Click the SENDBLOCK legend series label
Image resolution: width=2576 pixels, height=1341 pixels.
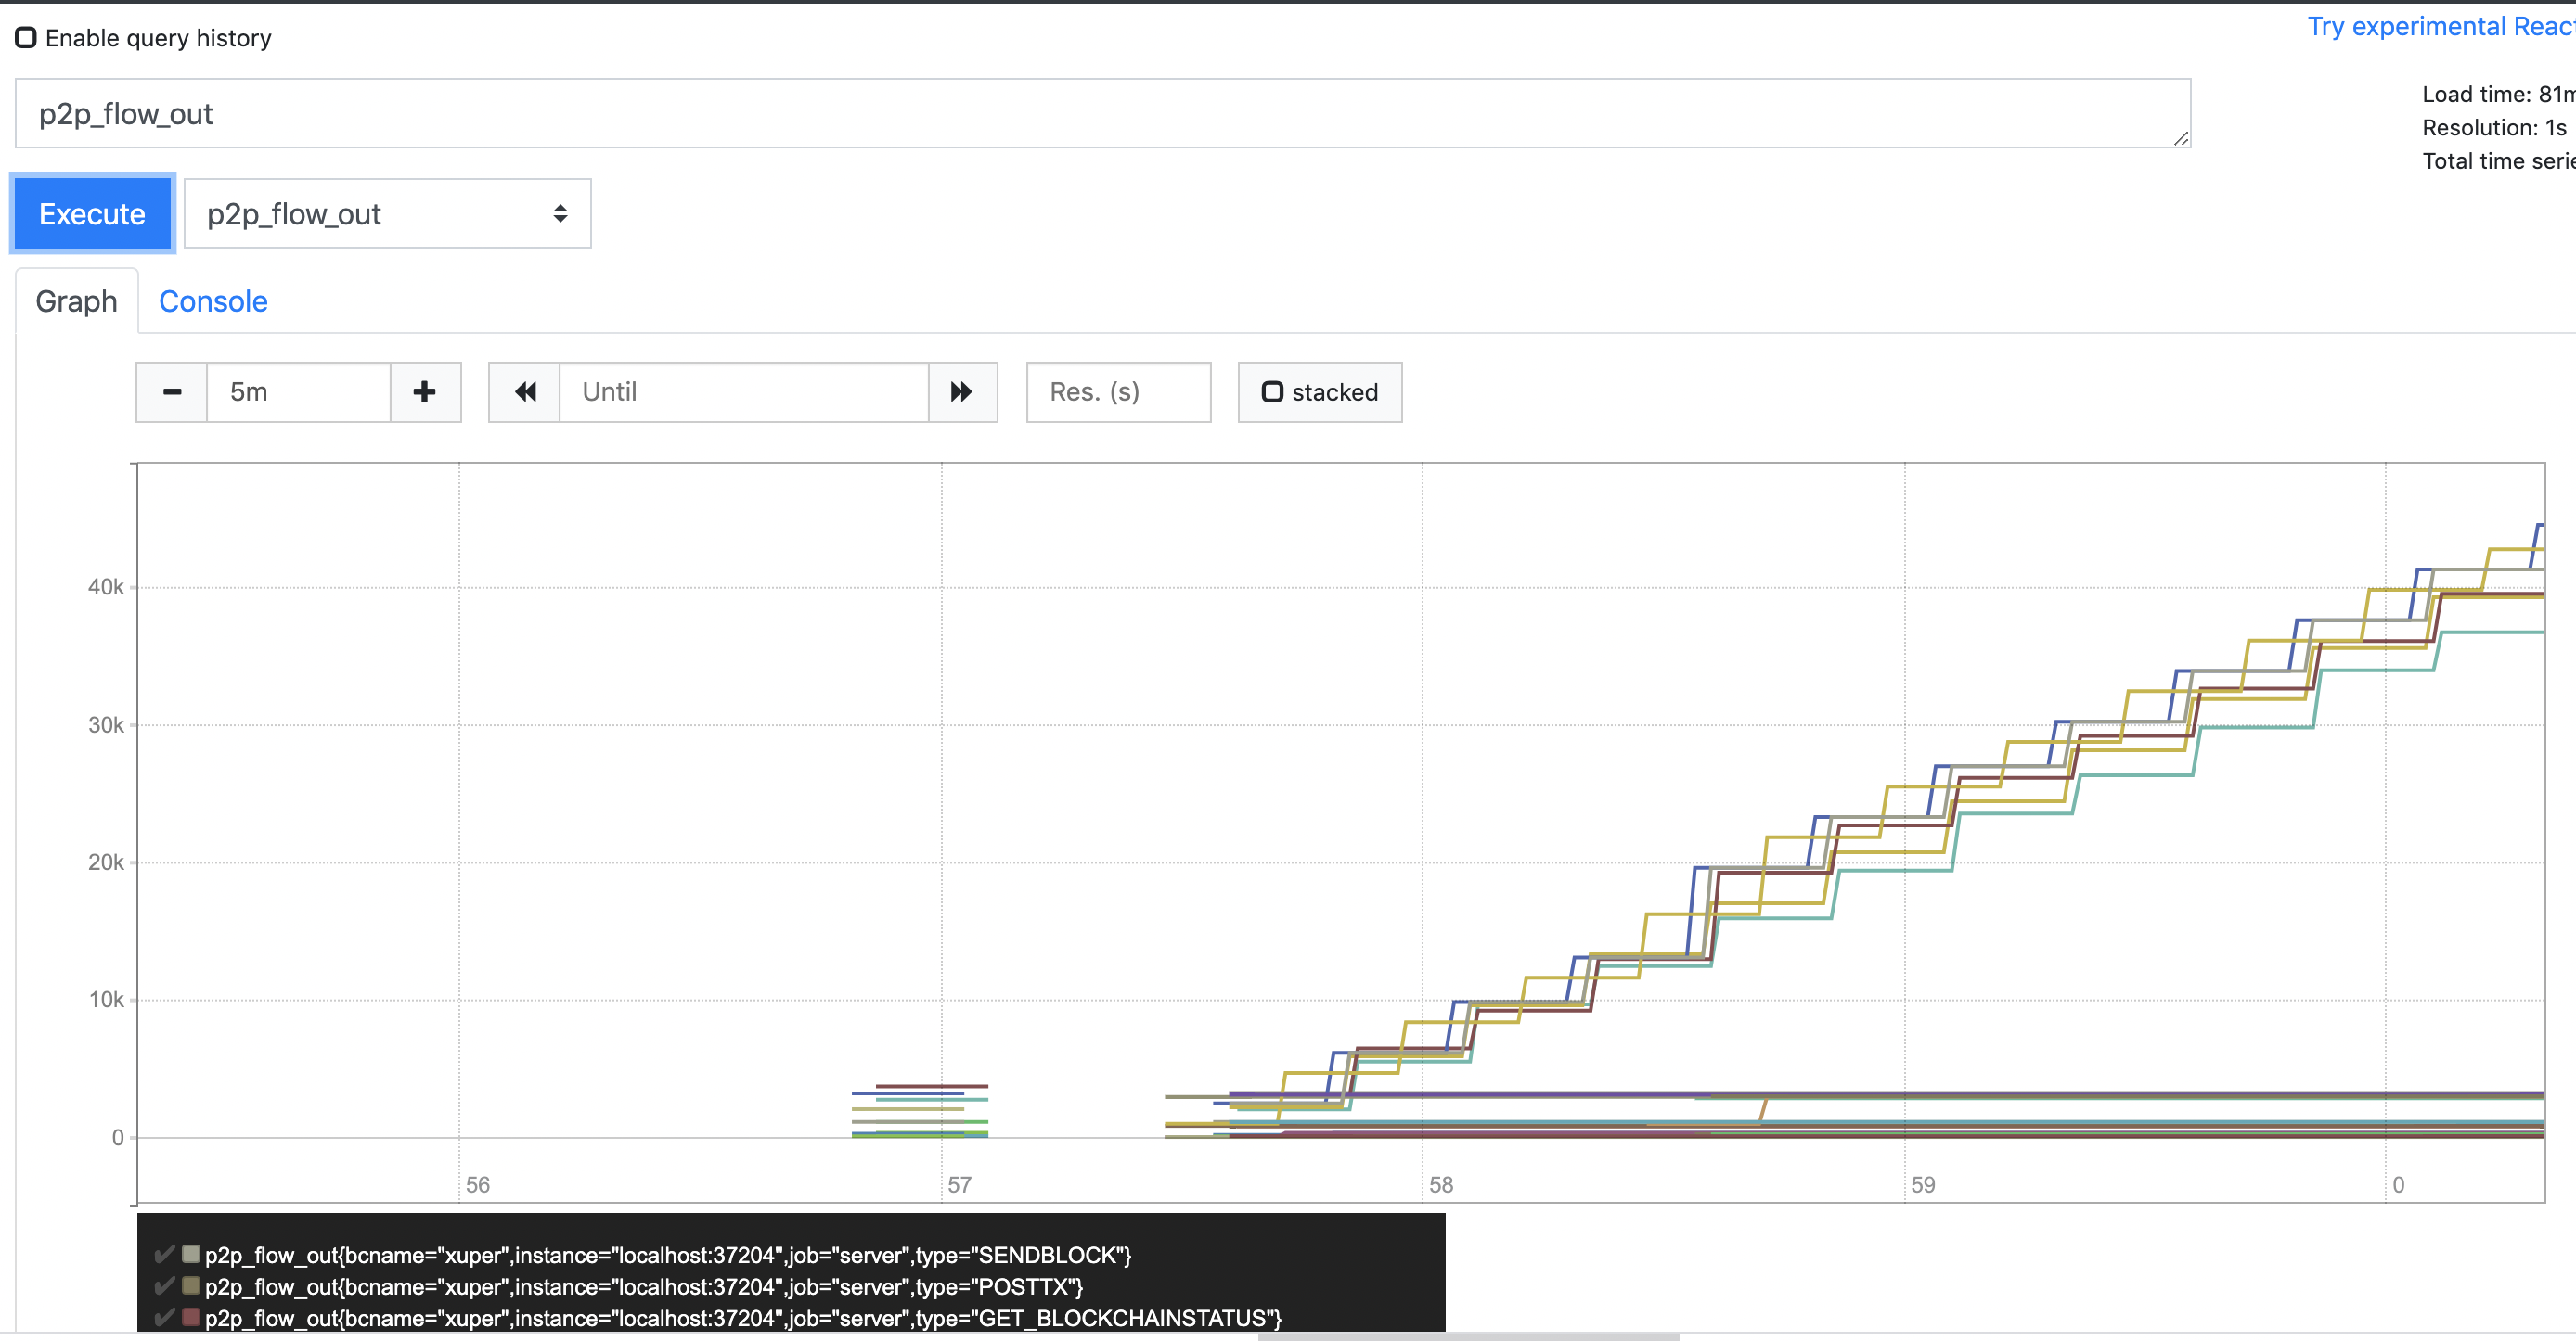click(668, 1255)
